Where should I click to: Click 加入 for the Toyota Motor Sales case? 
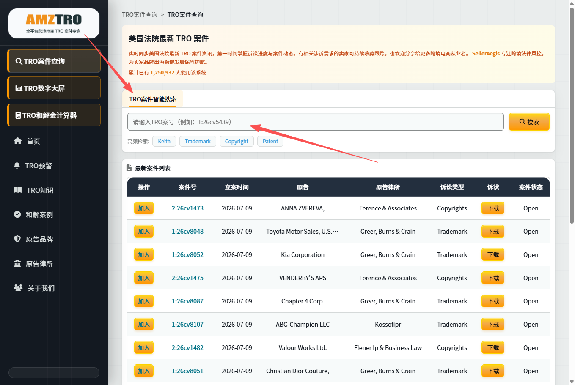(144, 232)
